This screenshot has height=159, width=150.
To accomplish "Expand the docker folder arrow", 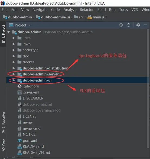I will tap(14, 62).
